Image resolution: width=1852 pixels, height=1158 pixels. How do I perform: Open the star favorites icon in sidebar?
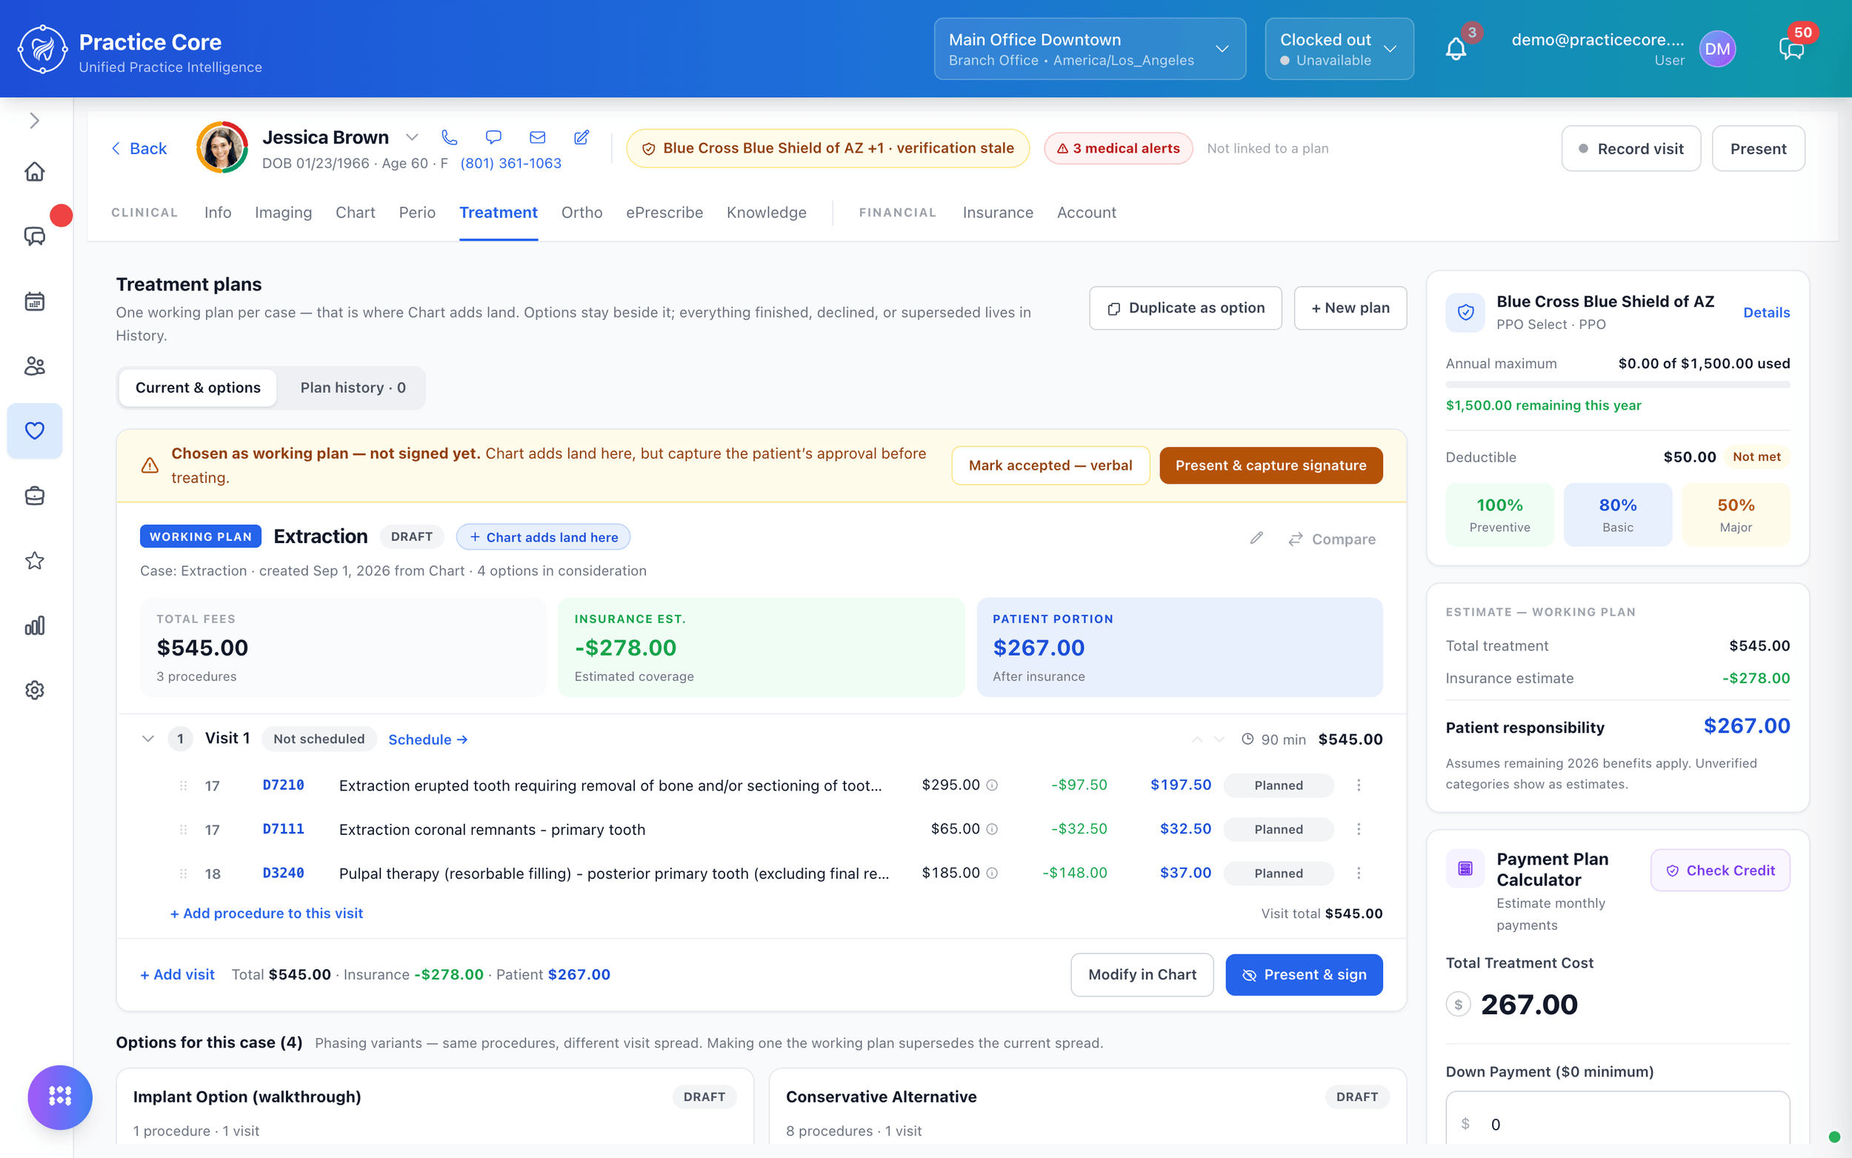tap(35, 561)
